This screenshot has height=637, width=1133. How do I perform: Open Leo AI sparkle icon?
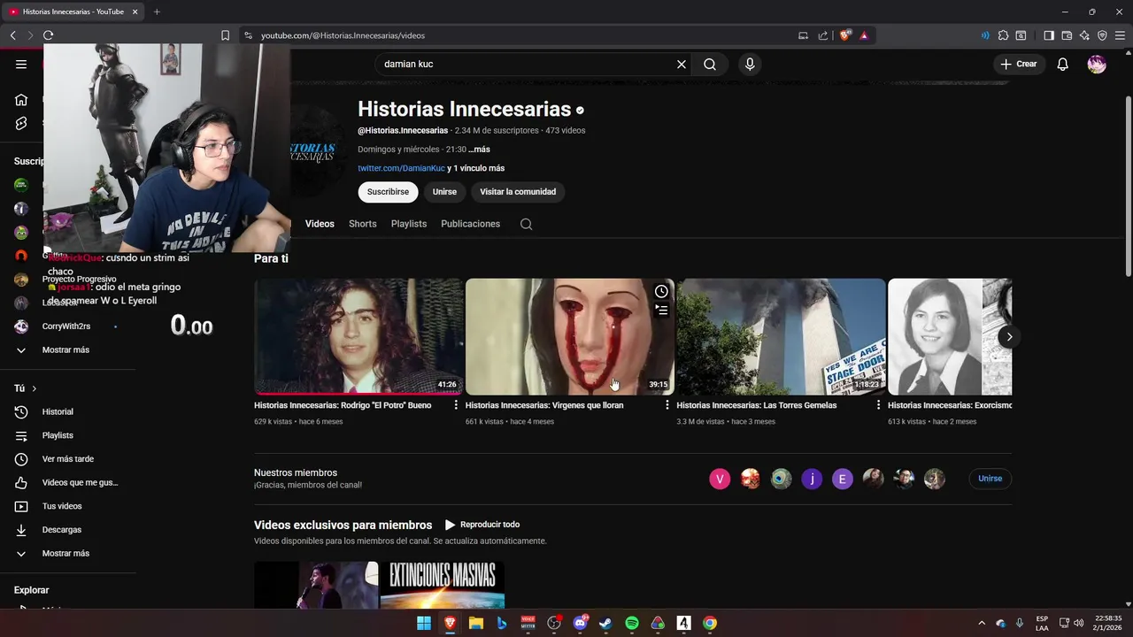pyautogui.click(x=1084, y=35)
